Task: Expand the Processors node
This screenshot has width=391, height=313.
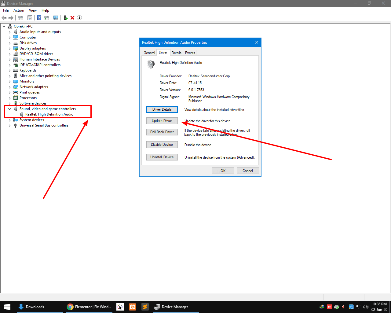Action: 10,98
